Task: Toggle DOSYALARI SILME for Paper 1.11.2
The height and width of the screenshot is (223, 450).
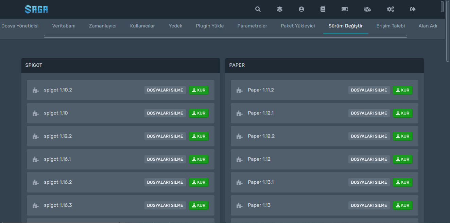Action: click(369, 90)
